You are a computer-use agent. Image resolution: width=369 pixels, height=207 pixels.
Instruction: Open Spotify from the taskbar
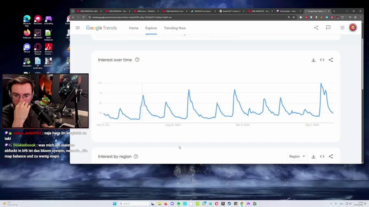tap(178, 204)
